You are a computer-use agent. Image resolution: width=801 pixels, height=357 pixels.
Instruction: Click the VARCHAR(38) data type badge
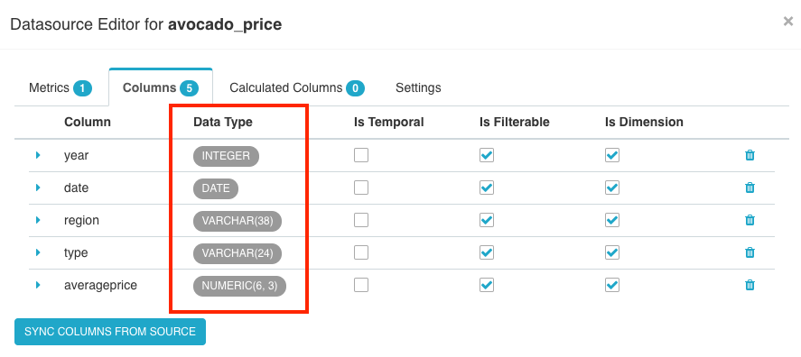(238, 221)
